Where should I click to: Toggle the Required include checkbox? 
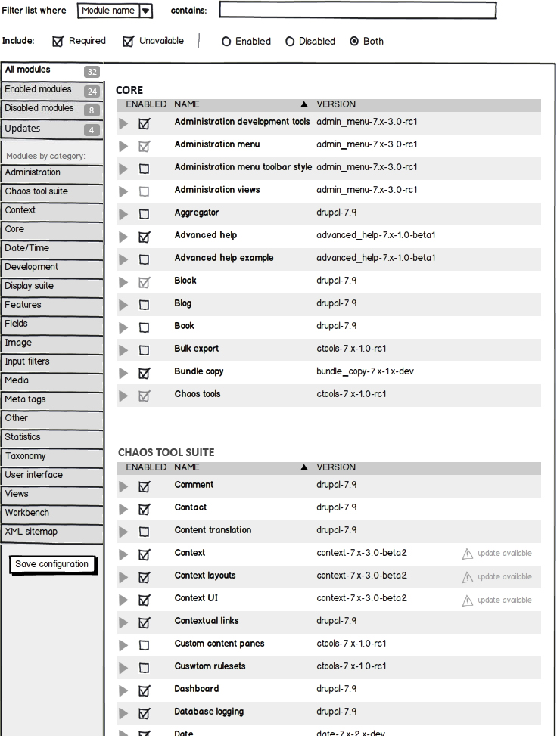click(58, 42)
